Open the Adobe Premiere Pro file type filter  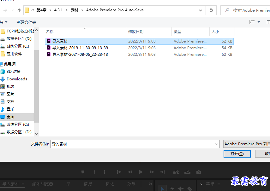pyautogui.click(x=247, y=144)
